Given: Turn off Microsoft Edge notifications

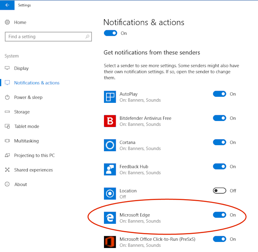Looking at the screenshot, I should coord(219,215).
